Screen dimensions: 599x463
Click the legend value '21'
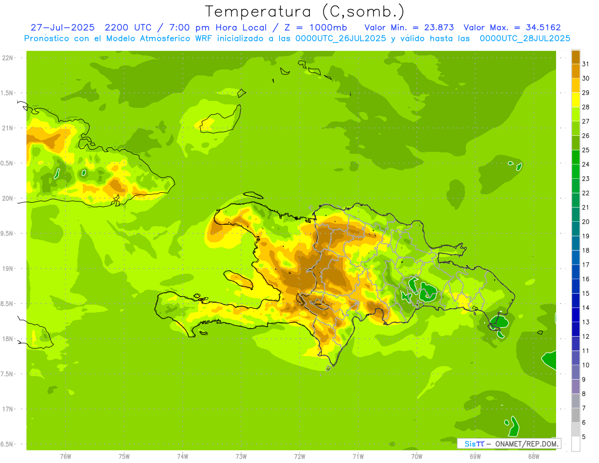[x=586, y=207]
